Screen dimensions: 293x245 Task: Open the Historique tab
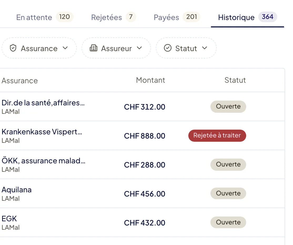247,17
